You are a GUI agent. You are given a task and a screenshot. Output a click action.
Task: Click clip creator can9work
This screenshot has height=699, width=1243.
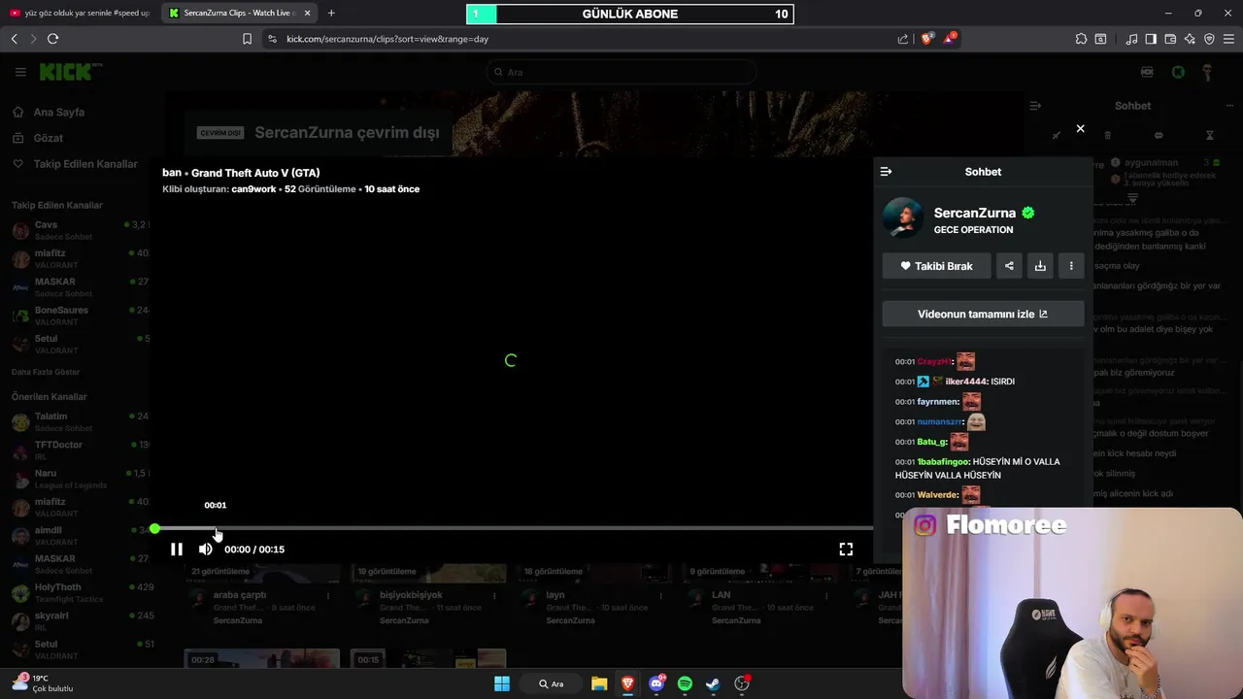click(253, 189)
